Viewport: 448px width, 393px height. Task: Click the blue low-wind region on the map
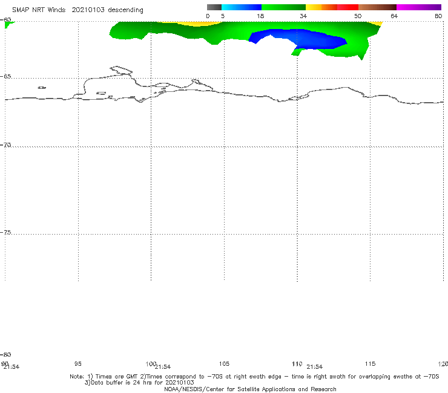(x=309, y=39)
